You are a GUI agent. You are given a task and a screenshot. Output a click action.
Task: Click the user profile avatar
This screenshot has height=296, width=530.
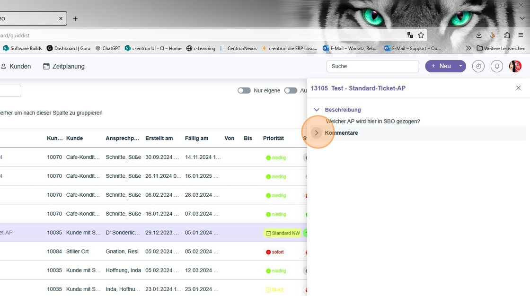pos(515,67)
